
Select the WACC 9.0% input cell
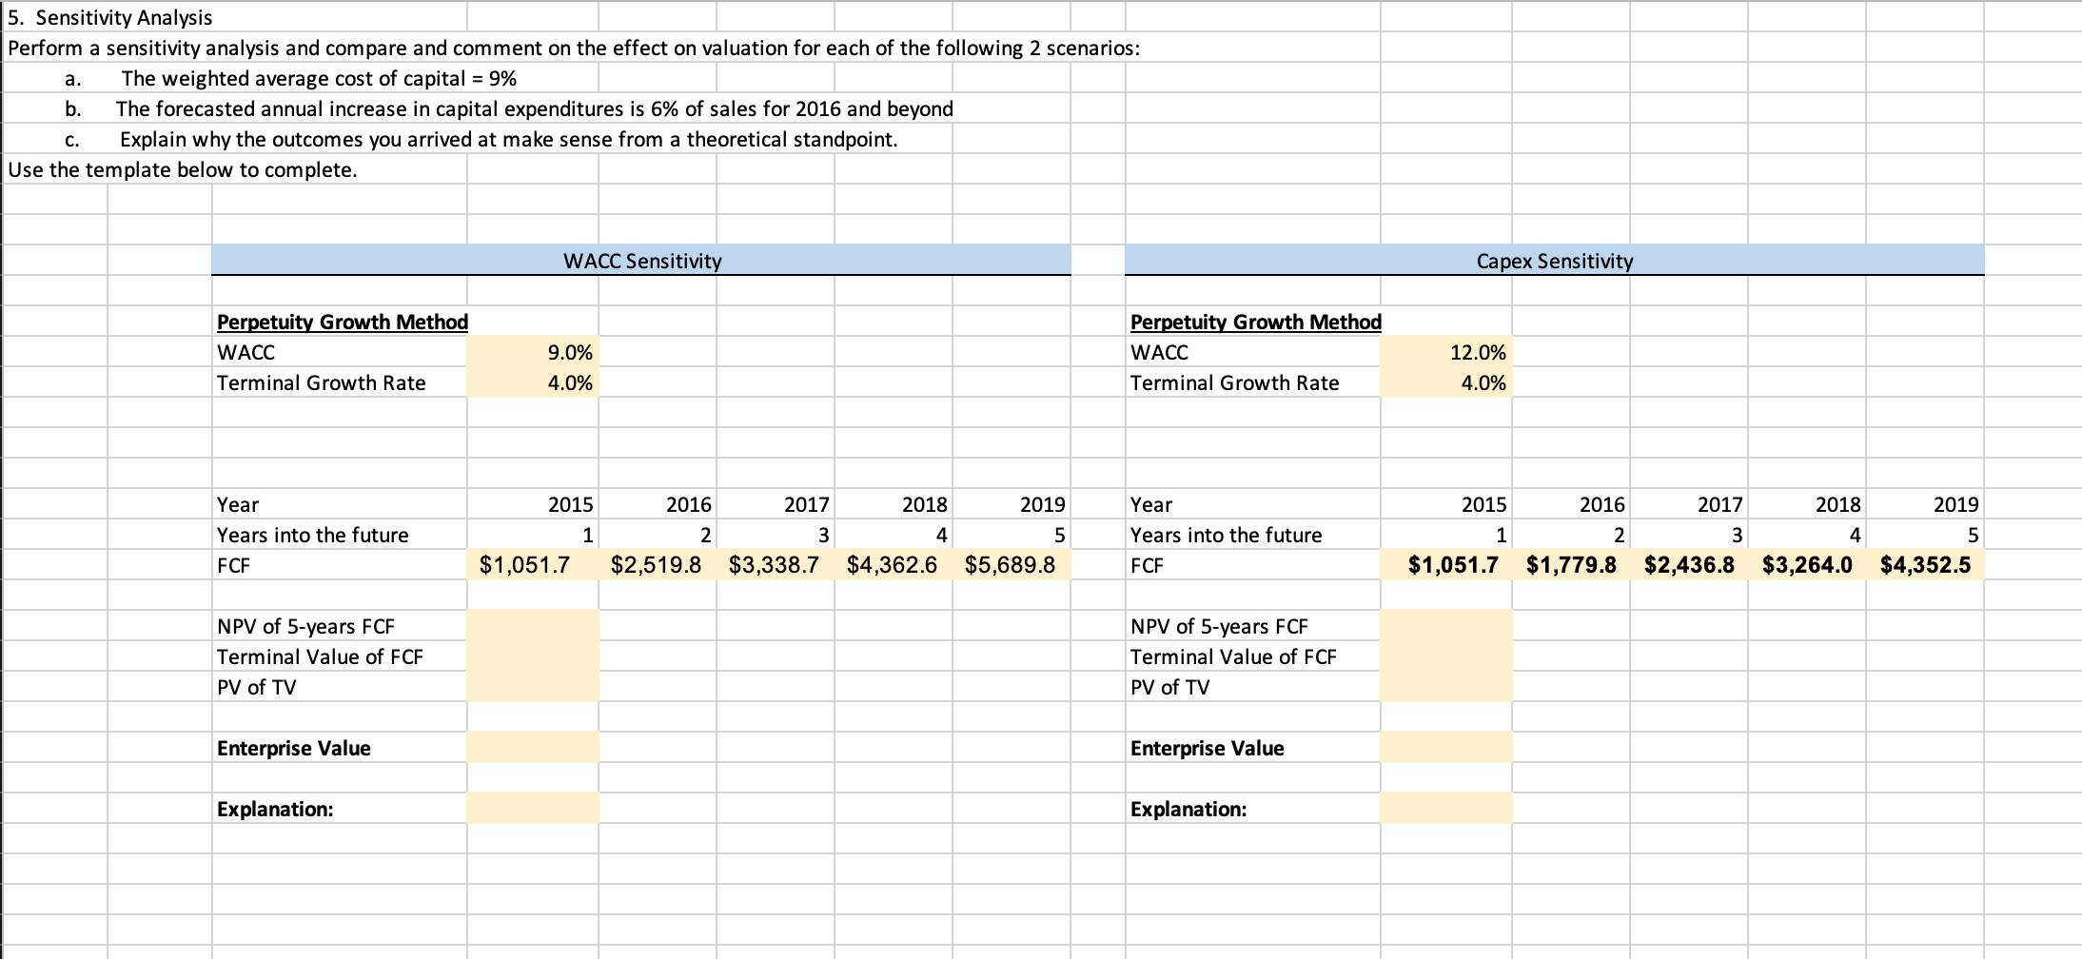click(x=531, y=352)
